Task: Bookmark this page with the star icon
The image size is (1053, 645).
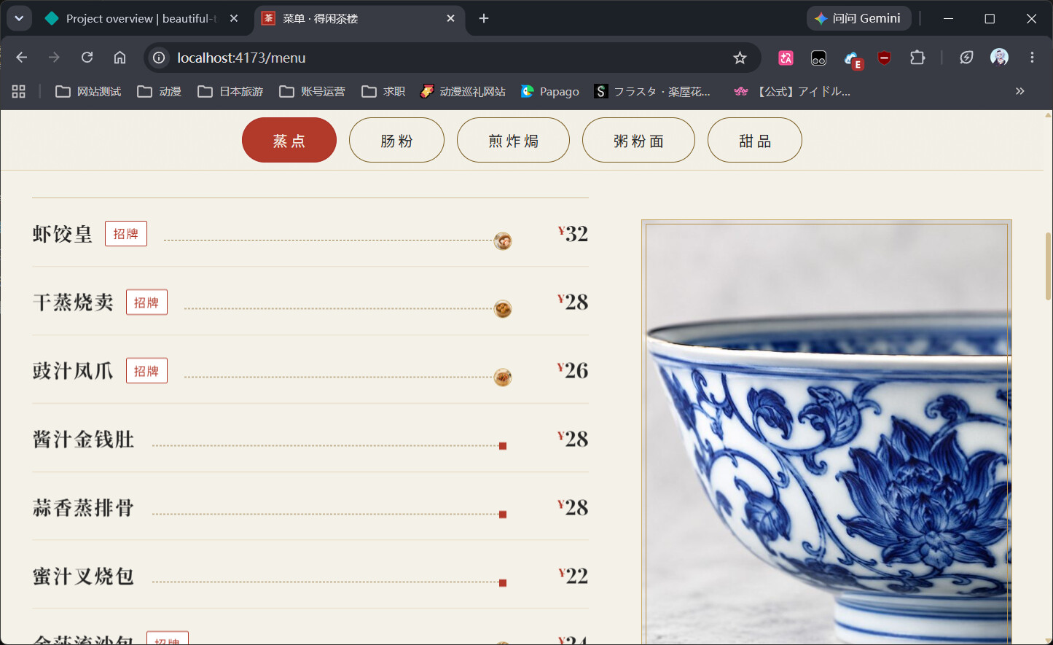Action: click(740, 58)
